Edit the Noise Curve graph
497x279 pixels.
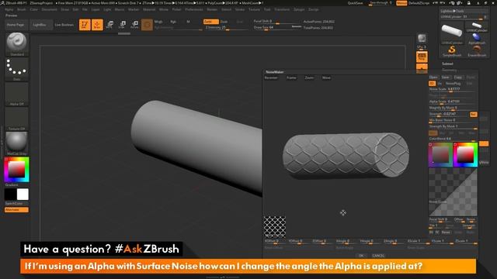pyautogui.click(x=453, y=192)
